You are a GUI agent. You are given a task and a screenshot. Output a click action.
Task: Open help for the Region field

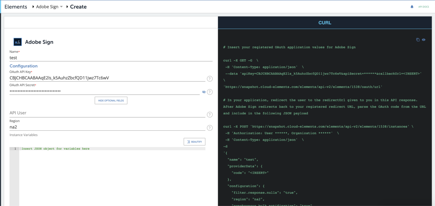pyautogui.click(x=210, y=128)
